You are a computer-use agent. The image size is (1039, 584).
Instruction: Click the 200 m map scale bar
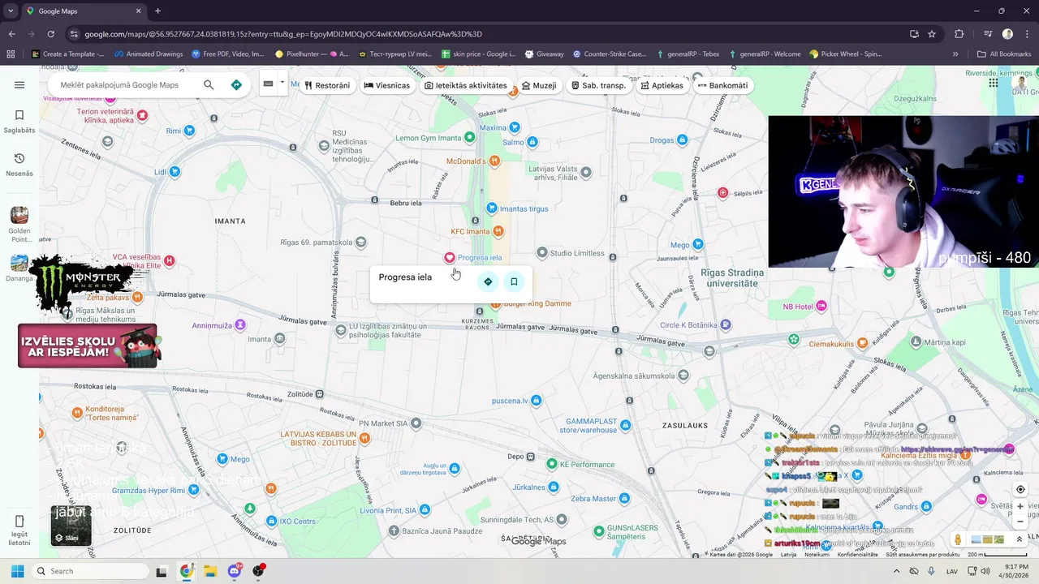[x=998, y=555]
